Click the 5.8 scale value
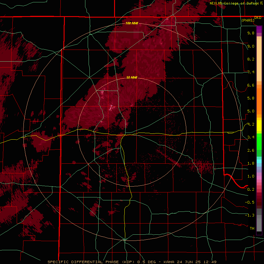 251,98
